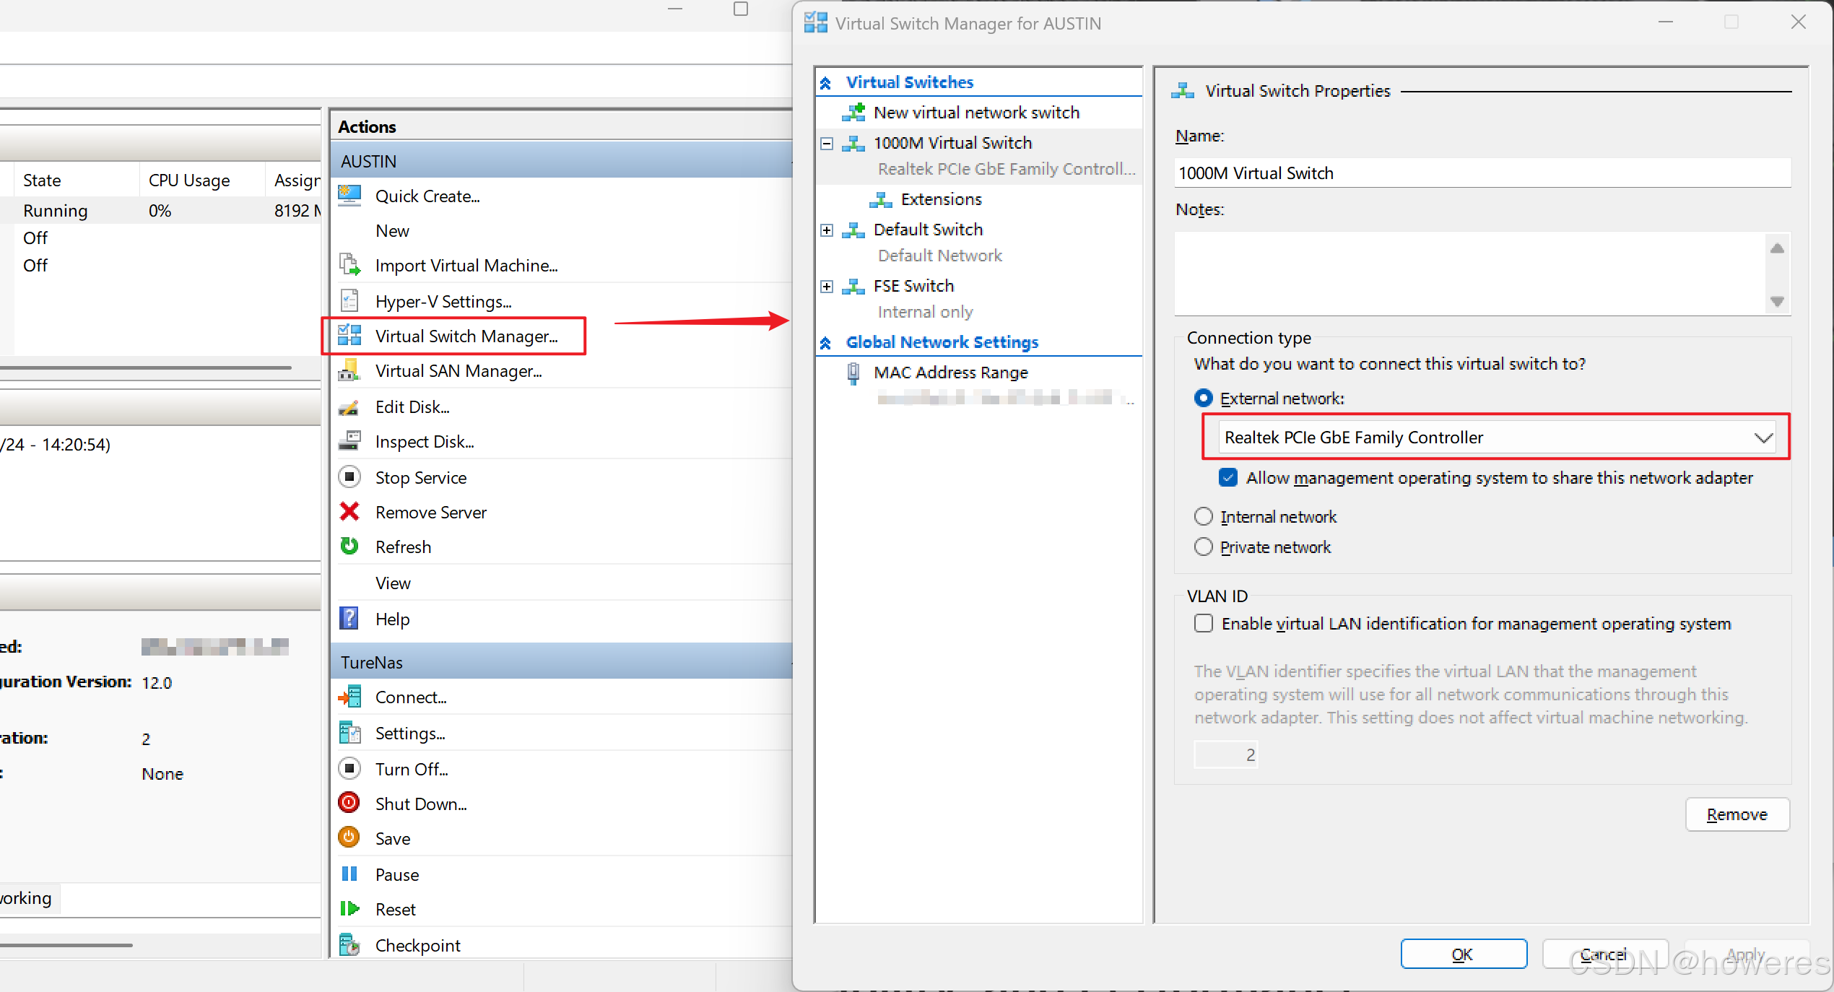The height and width of the screenshot is (992, 1834).
Task: Click the Import Virtual Machine icon
Action: [x=349, y=265]
